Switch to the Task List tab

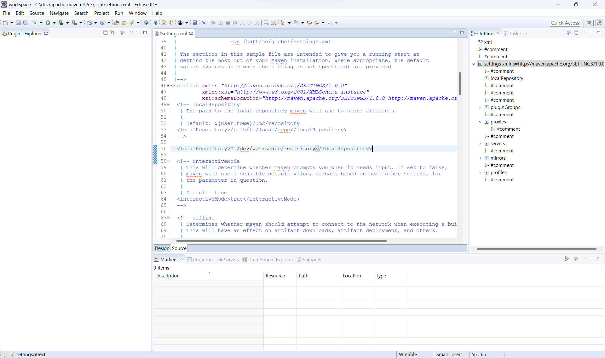515,33
